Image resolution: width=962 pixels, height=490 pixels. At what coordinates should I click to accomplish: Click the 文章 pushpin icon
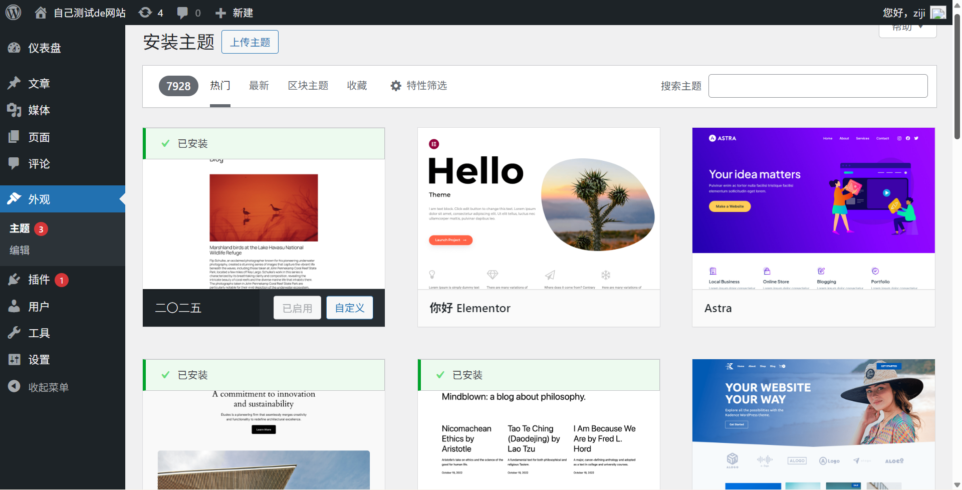[14, 83]
